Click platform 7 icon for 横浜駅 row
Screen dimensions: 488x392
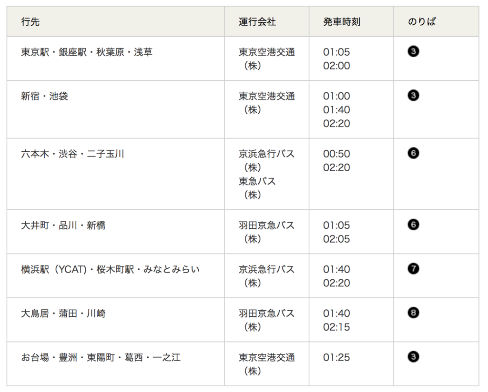tap(413, 269)
